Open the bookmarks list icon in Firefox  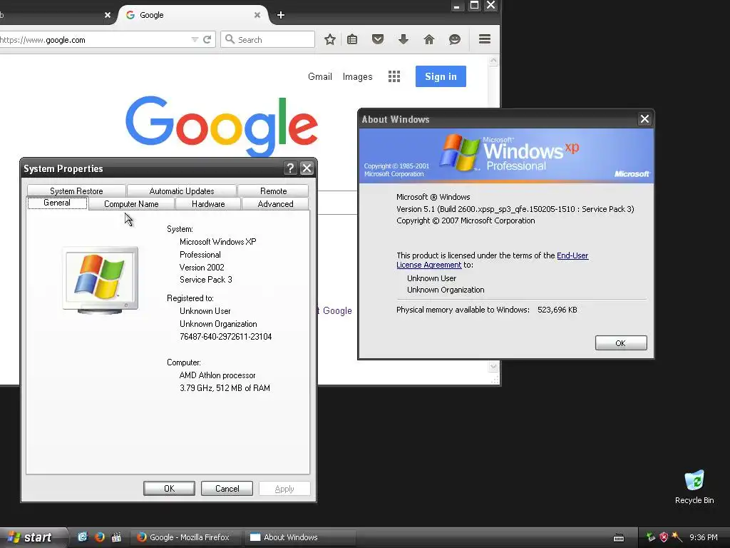(352, 40)
